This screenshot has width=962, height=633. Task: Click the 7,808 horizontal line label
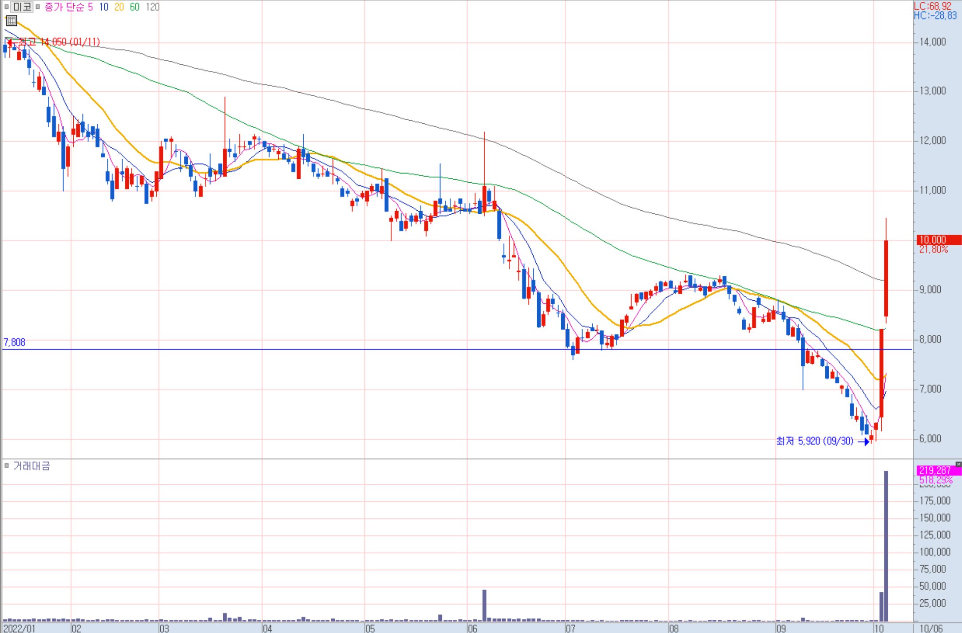click(14, 342)
